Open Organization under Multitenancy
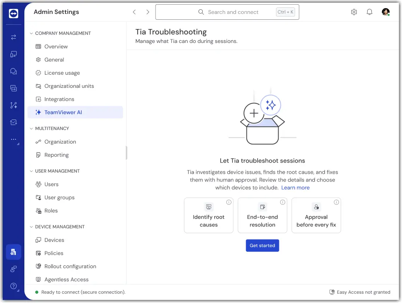 pos(75,142)
